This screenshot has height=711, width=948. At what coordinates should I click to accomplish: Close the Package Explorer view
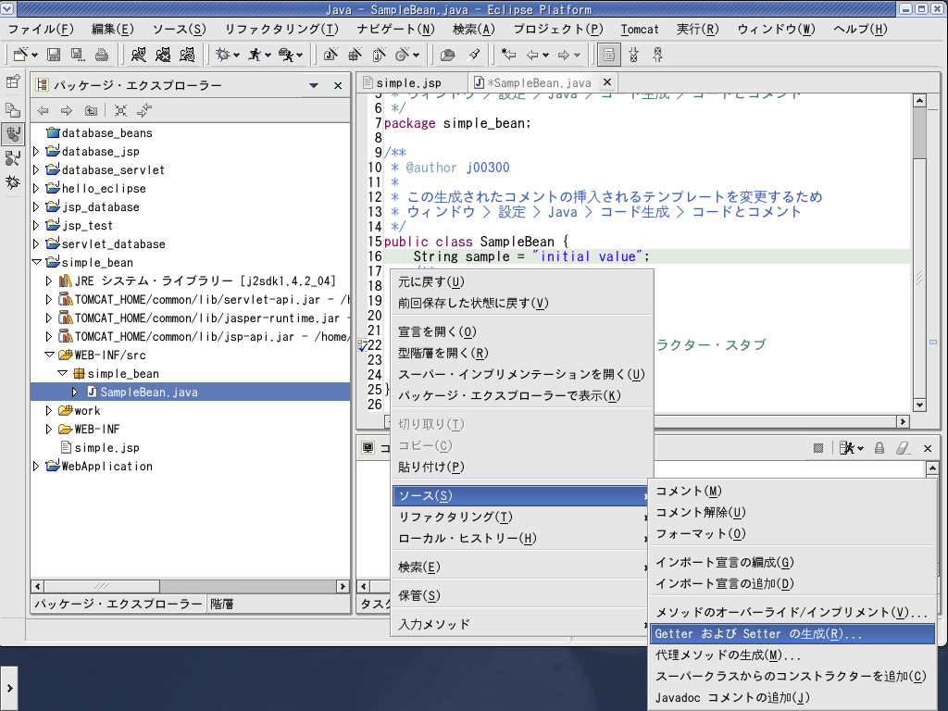338,85
